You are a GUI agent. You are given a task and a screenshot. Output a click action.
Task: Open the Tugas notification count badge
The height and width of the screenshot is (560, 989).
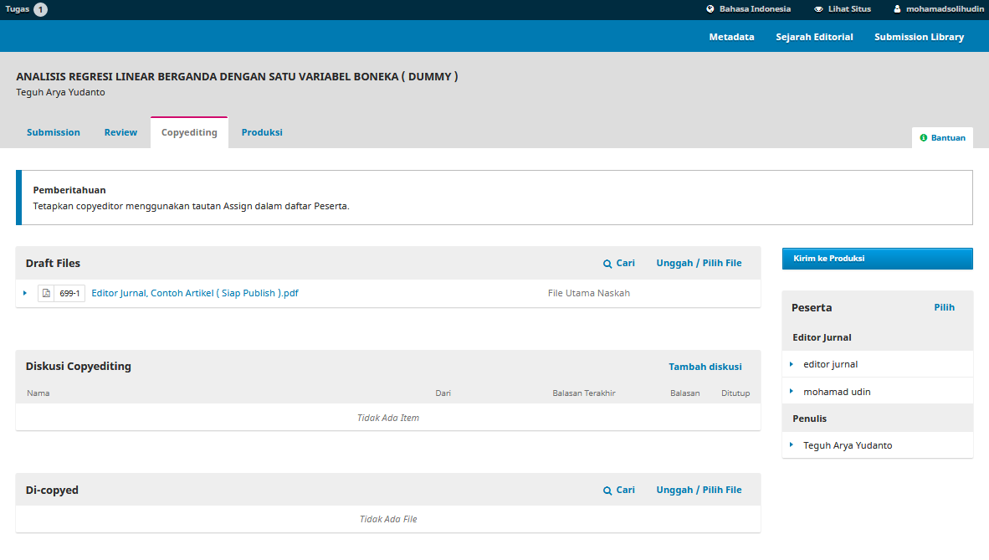pyautogui.click(x=40, y=10)
